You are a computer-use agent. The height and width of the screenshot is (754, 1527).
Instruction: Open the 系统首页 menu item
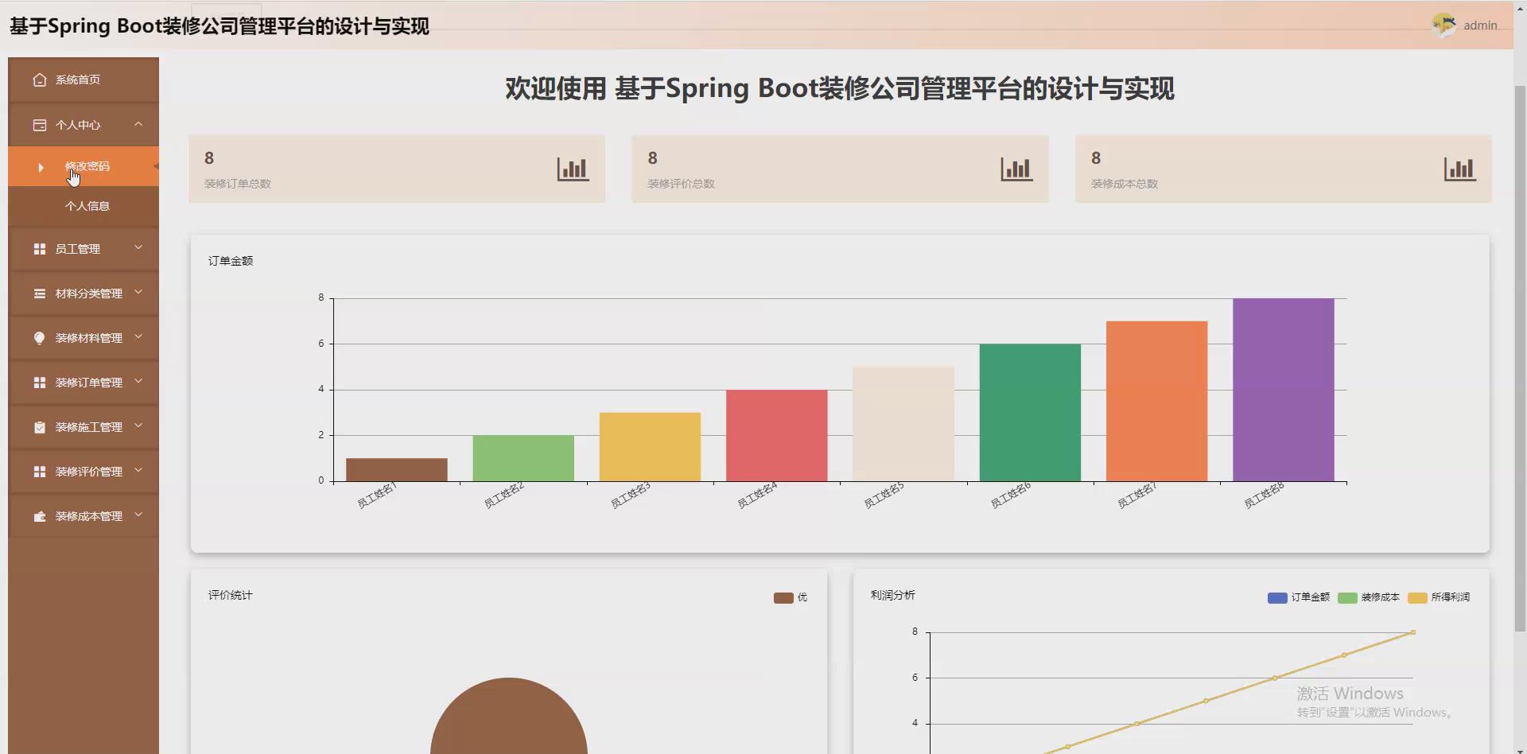(84, 80)
